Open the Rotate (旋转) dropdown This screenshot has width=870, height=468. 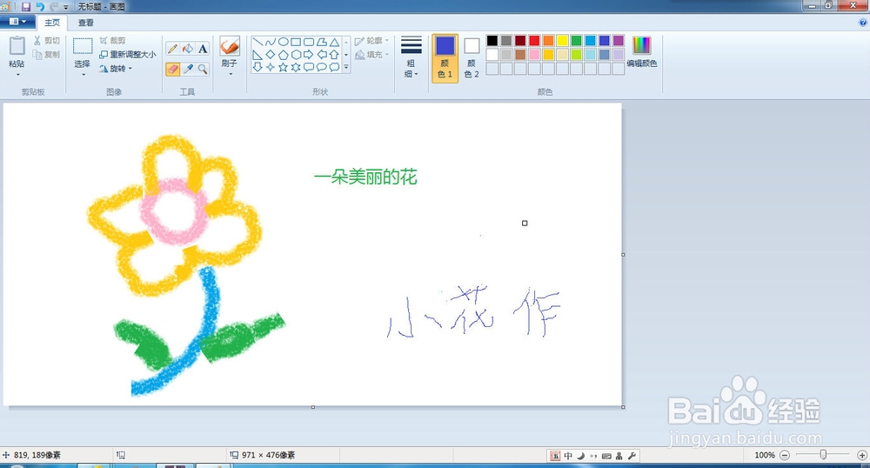116,69
